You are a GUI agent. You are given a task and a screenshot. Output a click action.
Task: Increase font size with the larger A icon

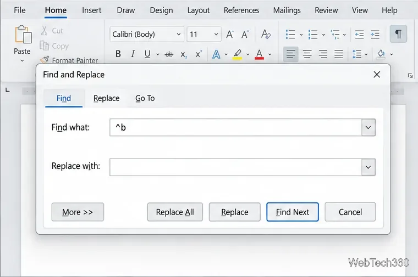[230, 35]
